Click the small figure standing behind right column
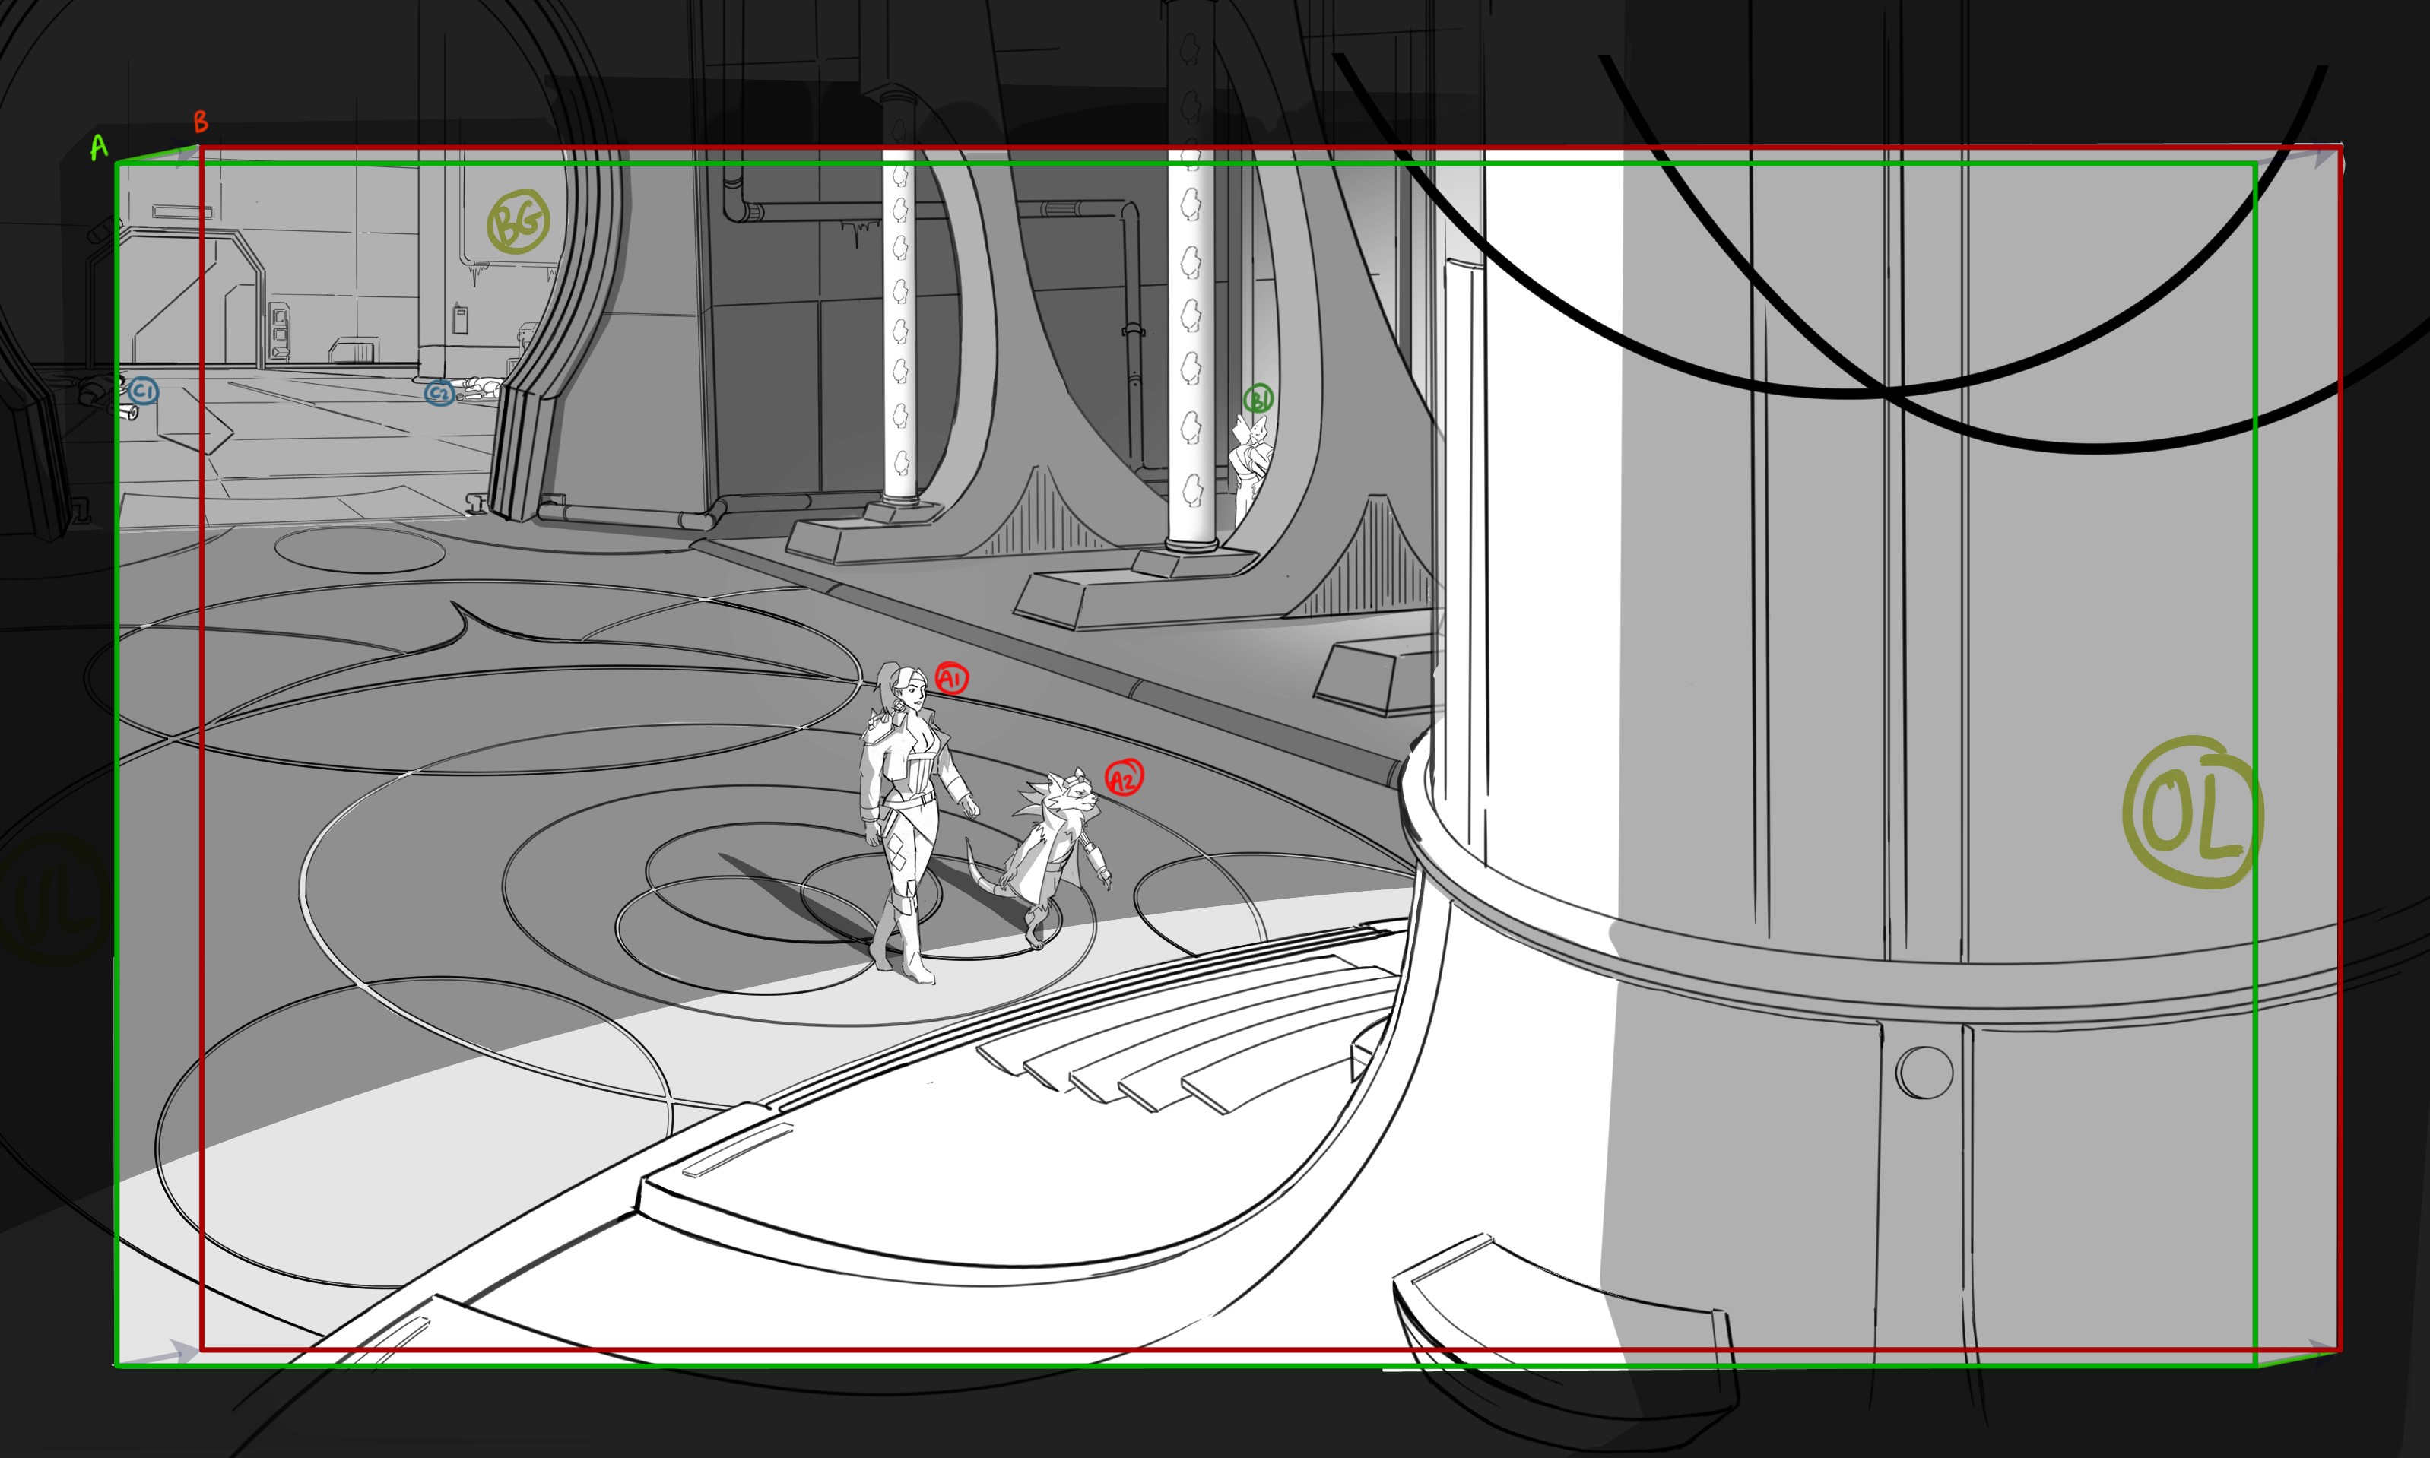Image resolution: width=2430 pixels, height=1458 pixels. coord(1250,461)
